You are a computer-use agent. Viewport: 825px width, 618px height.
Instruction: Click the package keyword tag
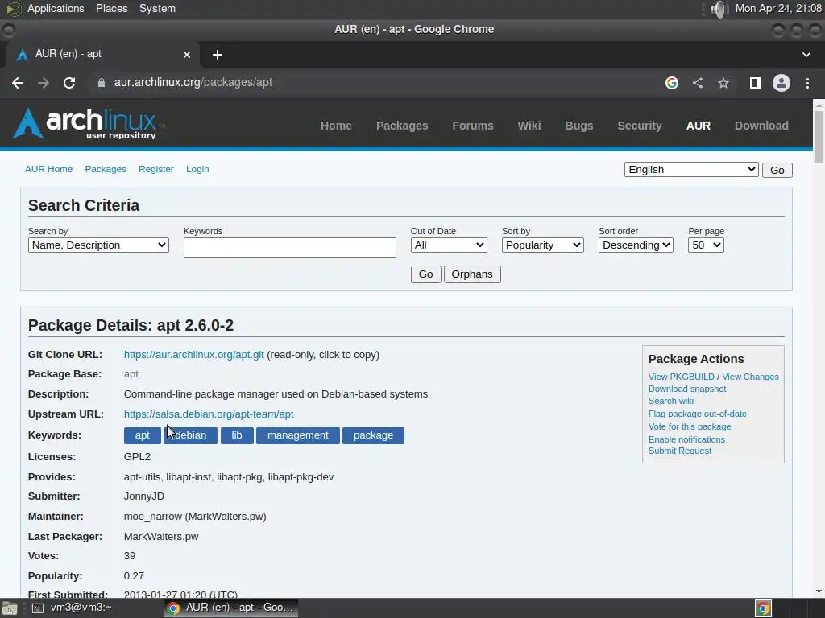[373, 435]
